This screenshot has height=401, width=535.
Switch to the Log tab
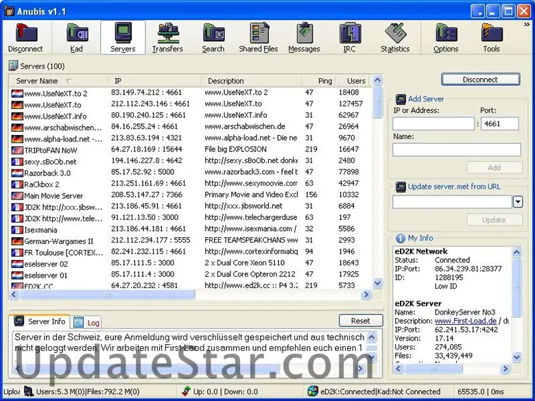pos(87,322)
